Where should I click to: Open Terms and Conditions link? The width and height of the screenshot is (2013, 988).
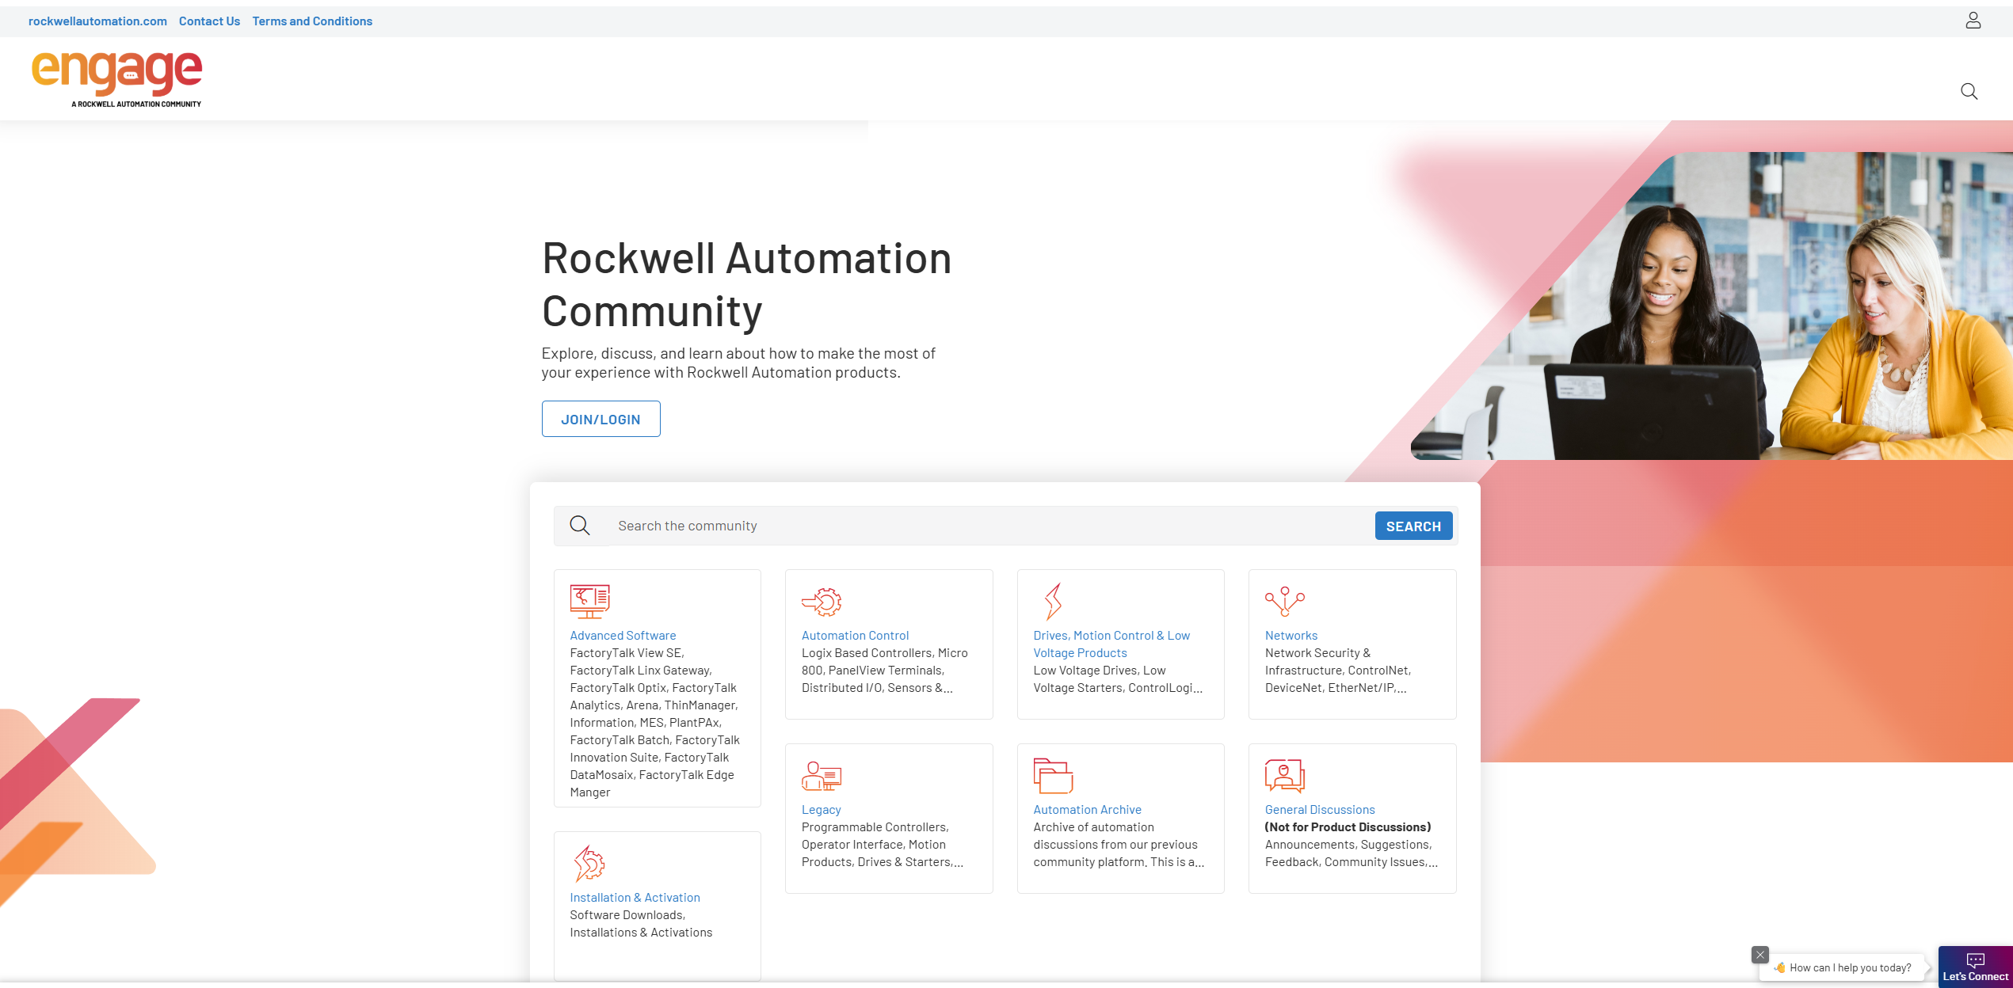[312, 21]
